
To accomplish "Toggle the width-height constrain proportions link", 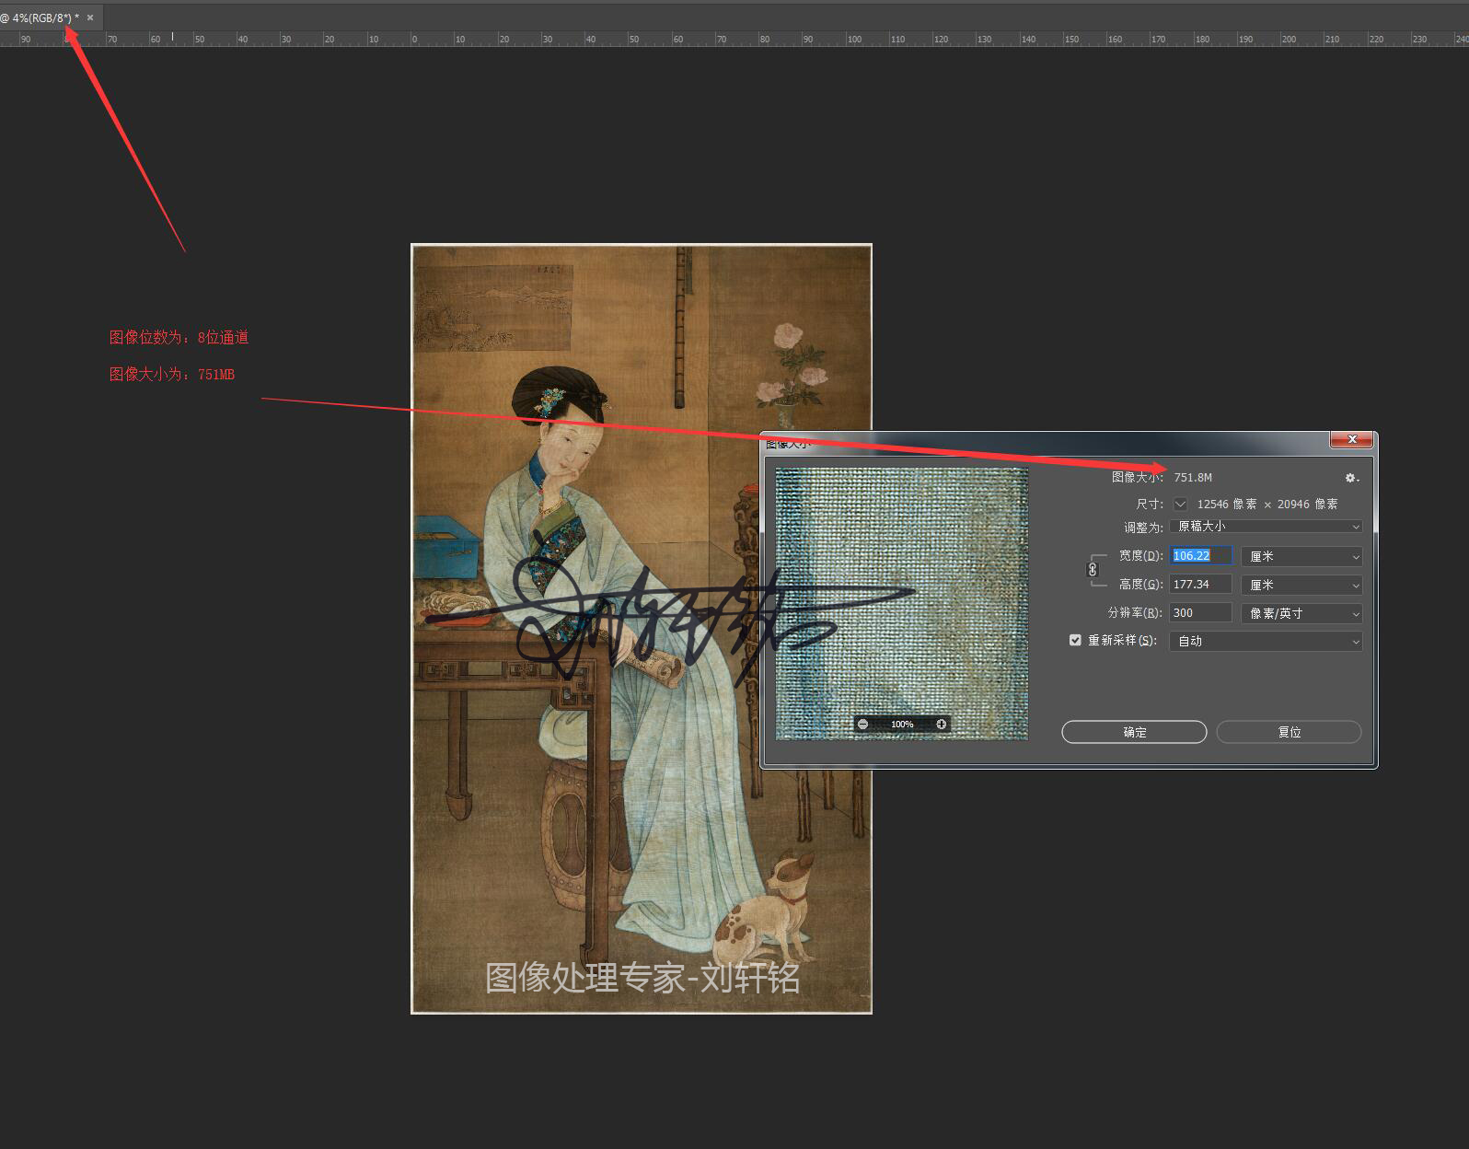I will point(1093,570).
